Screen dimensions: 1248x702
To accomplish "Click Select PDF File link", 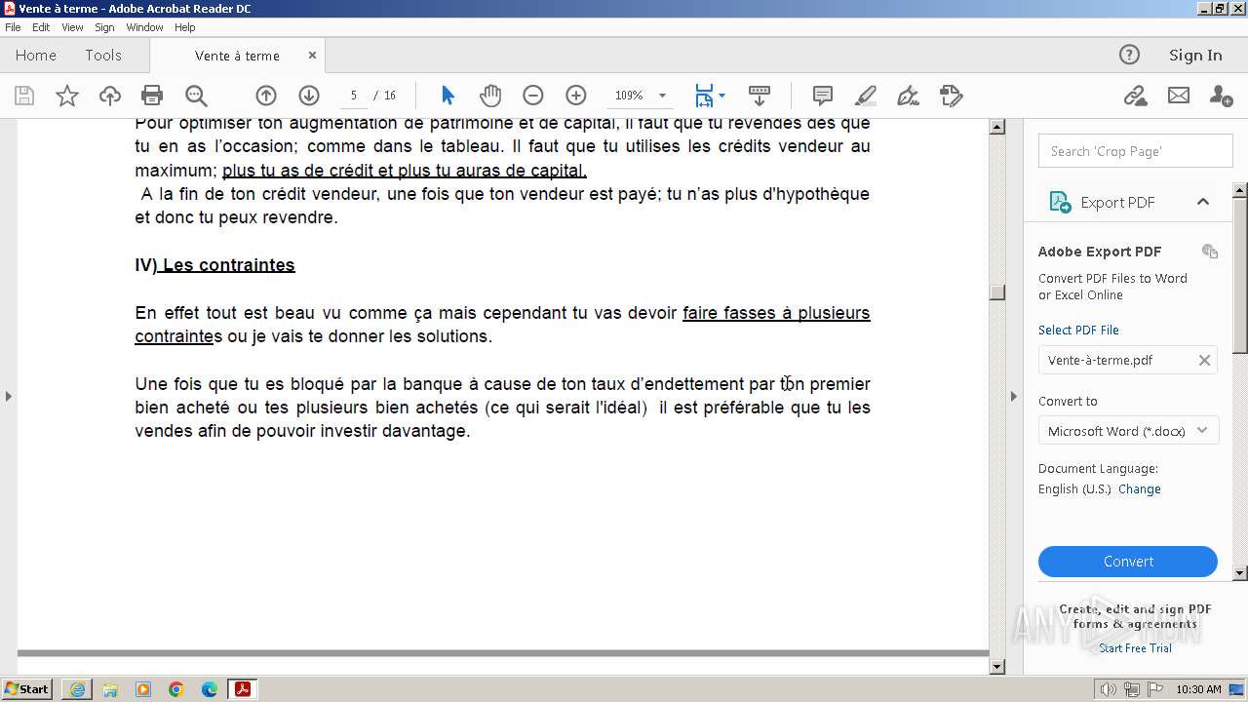I will (x=1078, y=330).
